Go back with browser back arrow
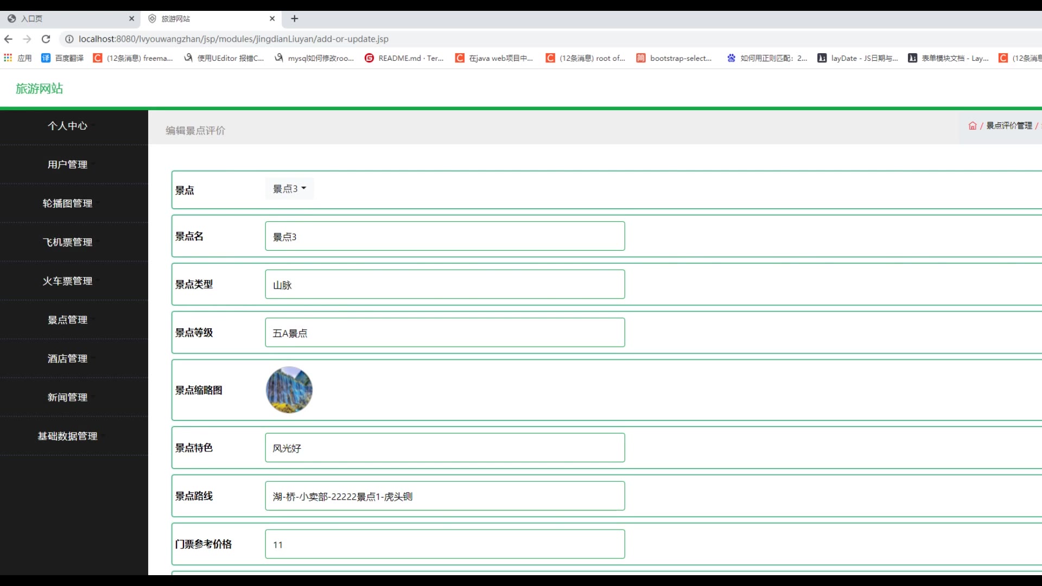The image size is (1042, 586). pos(8,39)
